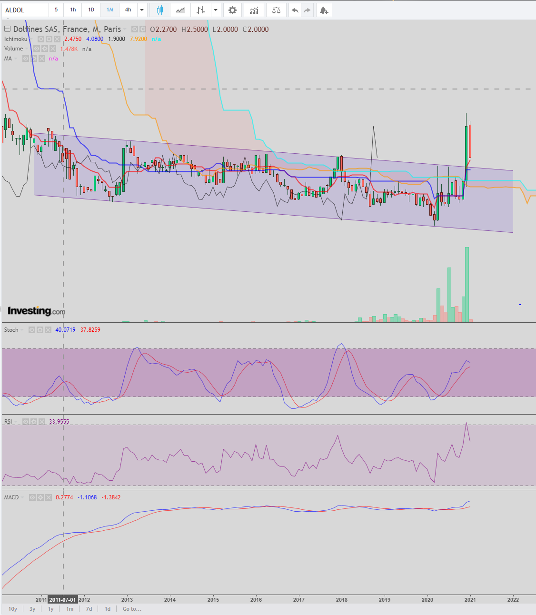Open the indicators menu icon
The image size is (536, 615).
[254, 10]
